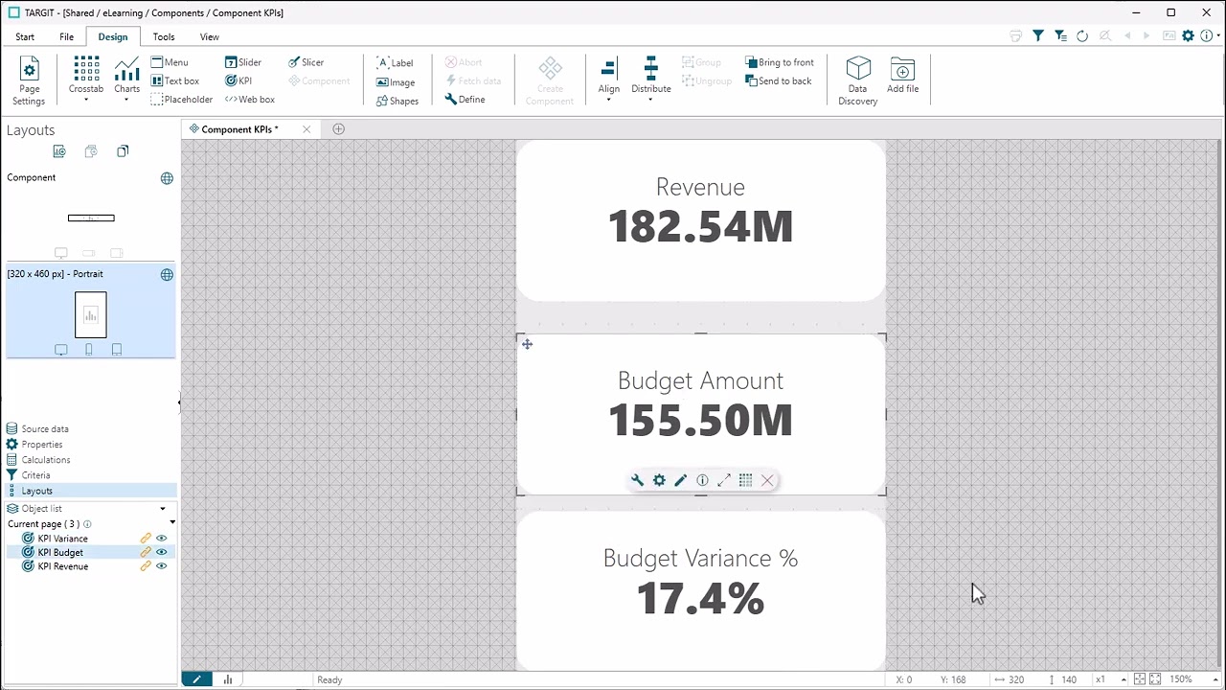Open the settings gear in the header
This screenshot has width=1226, height=690.
[x=1188, y=36]
